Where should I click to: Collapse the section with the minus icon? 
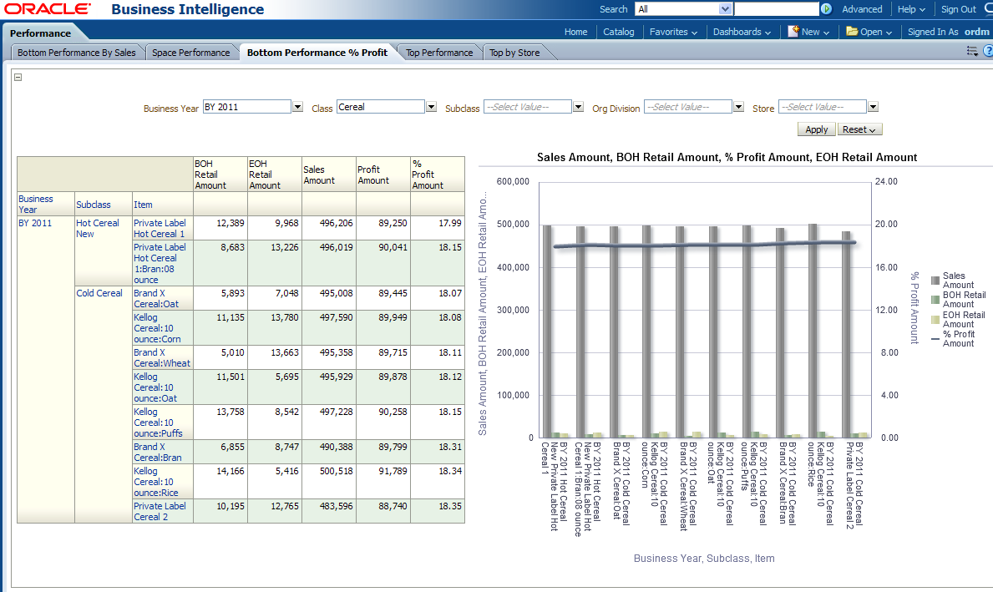[x=18, y=78]
